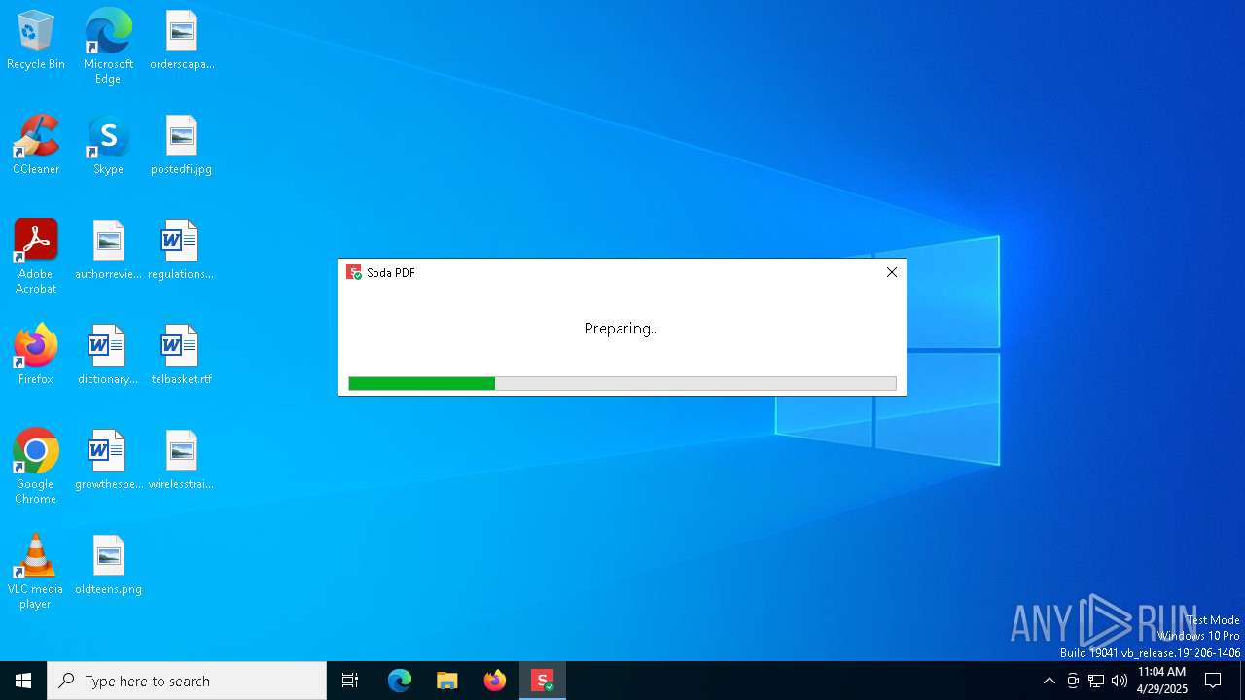Select the regulations Word document icon
1245x700 pixels.
click(x=181, y=251)
